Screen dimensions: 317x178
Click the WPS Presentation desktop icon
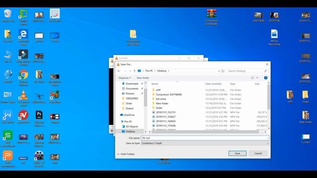(8, 159)
